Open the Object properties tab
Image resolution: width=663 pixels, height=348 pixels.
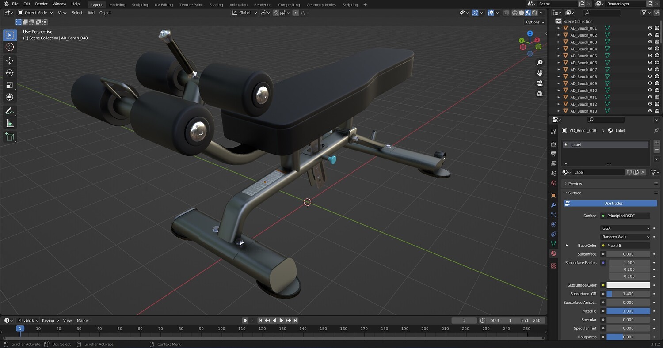(553, 195)
